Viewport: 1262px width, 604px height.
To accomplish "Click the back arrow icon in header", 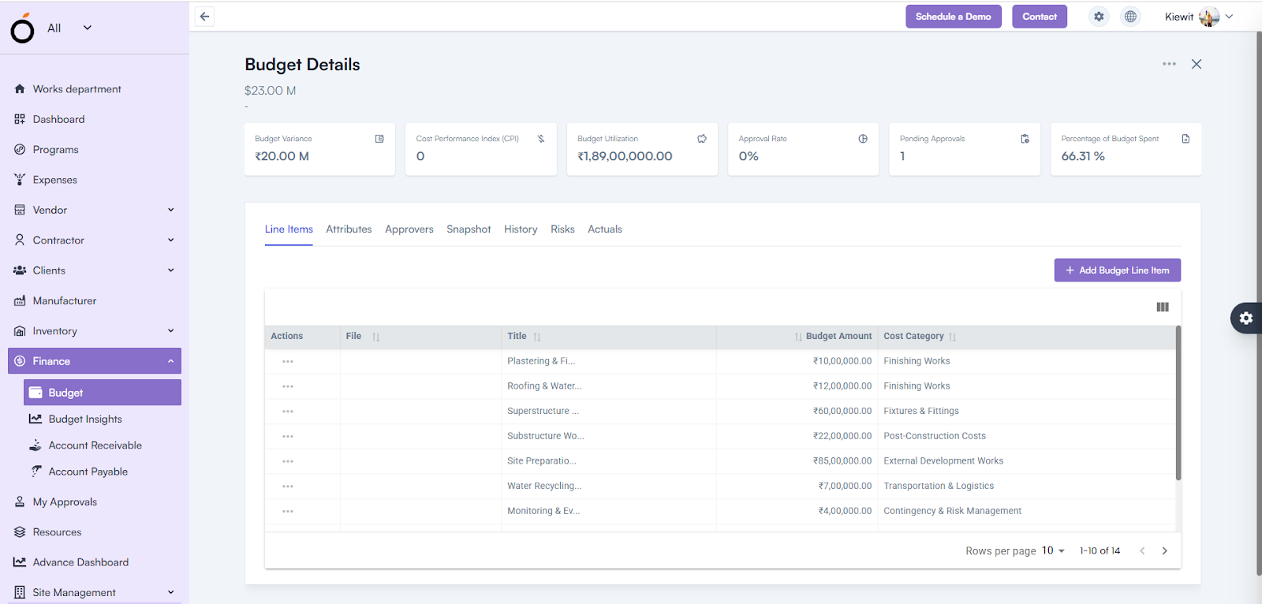I will coord(204,17).
